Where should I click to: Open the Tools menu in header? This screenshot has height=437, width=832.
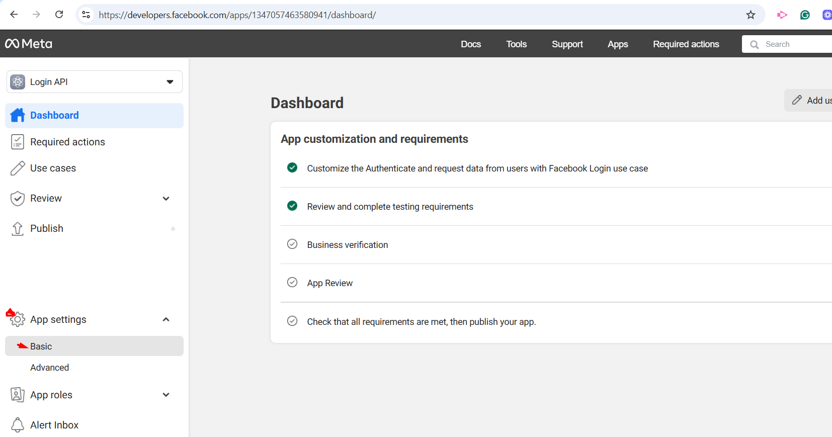click(x=516, y=44)
